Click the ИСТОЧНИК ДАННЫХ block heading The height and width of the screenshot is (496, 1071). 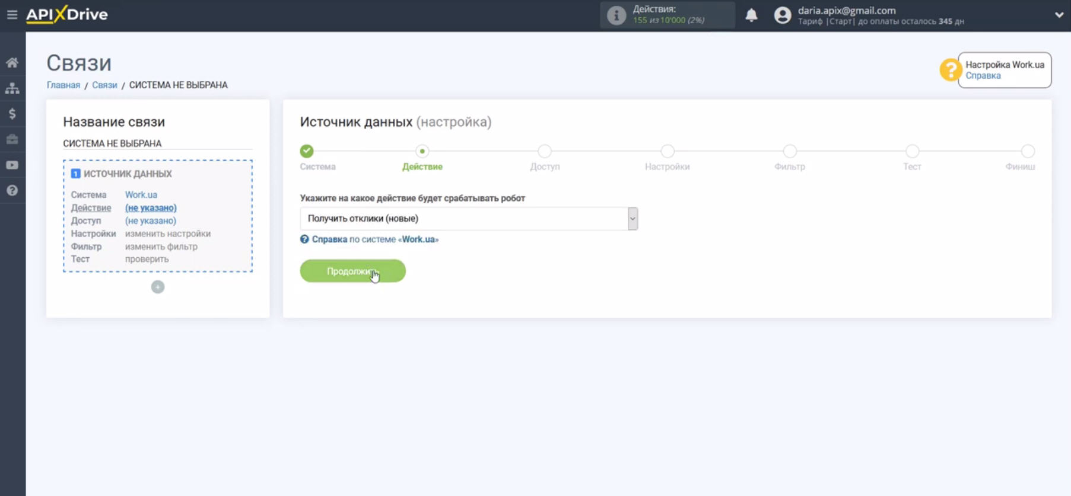pos(128,174)
